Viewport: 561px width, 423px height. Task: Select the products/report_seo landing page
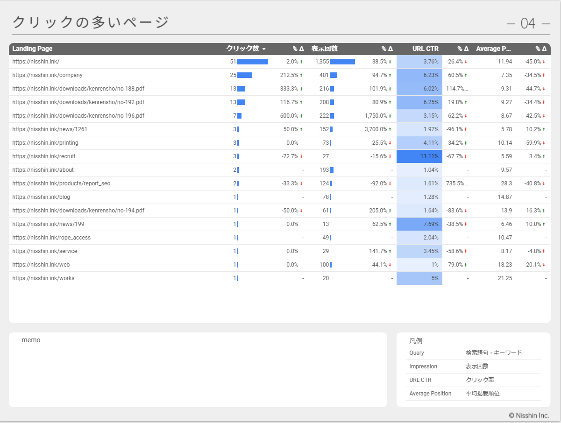61,183
